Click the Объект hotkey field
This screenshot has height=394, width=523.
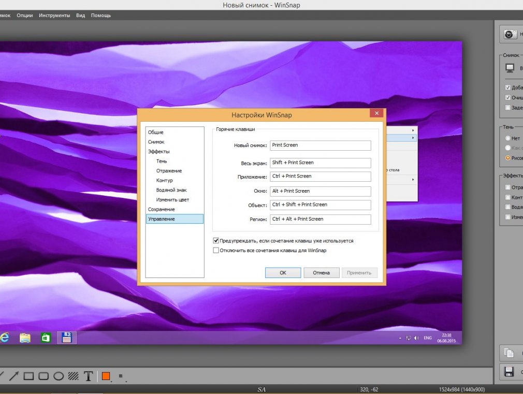[320, 205]
